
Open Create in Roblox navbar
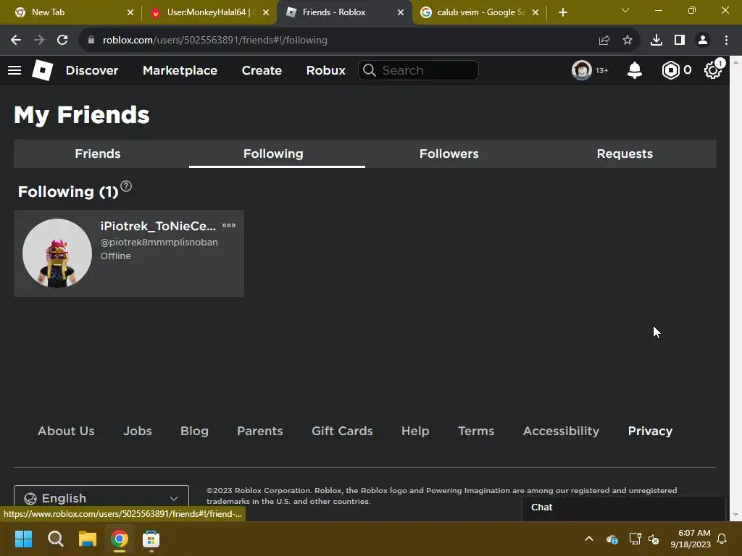(262, 70)
